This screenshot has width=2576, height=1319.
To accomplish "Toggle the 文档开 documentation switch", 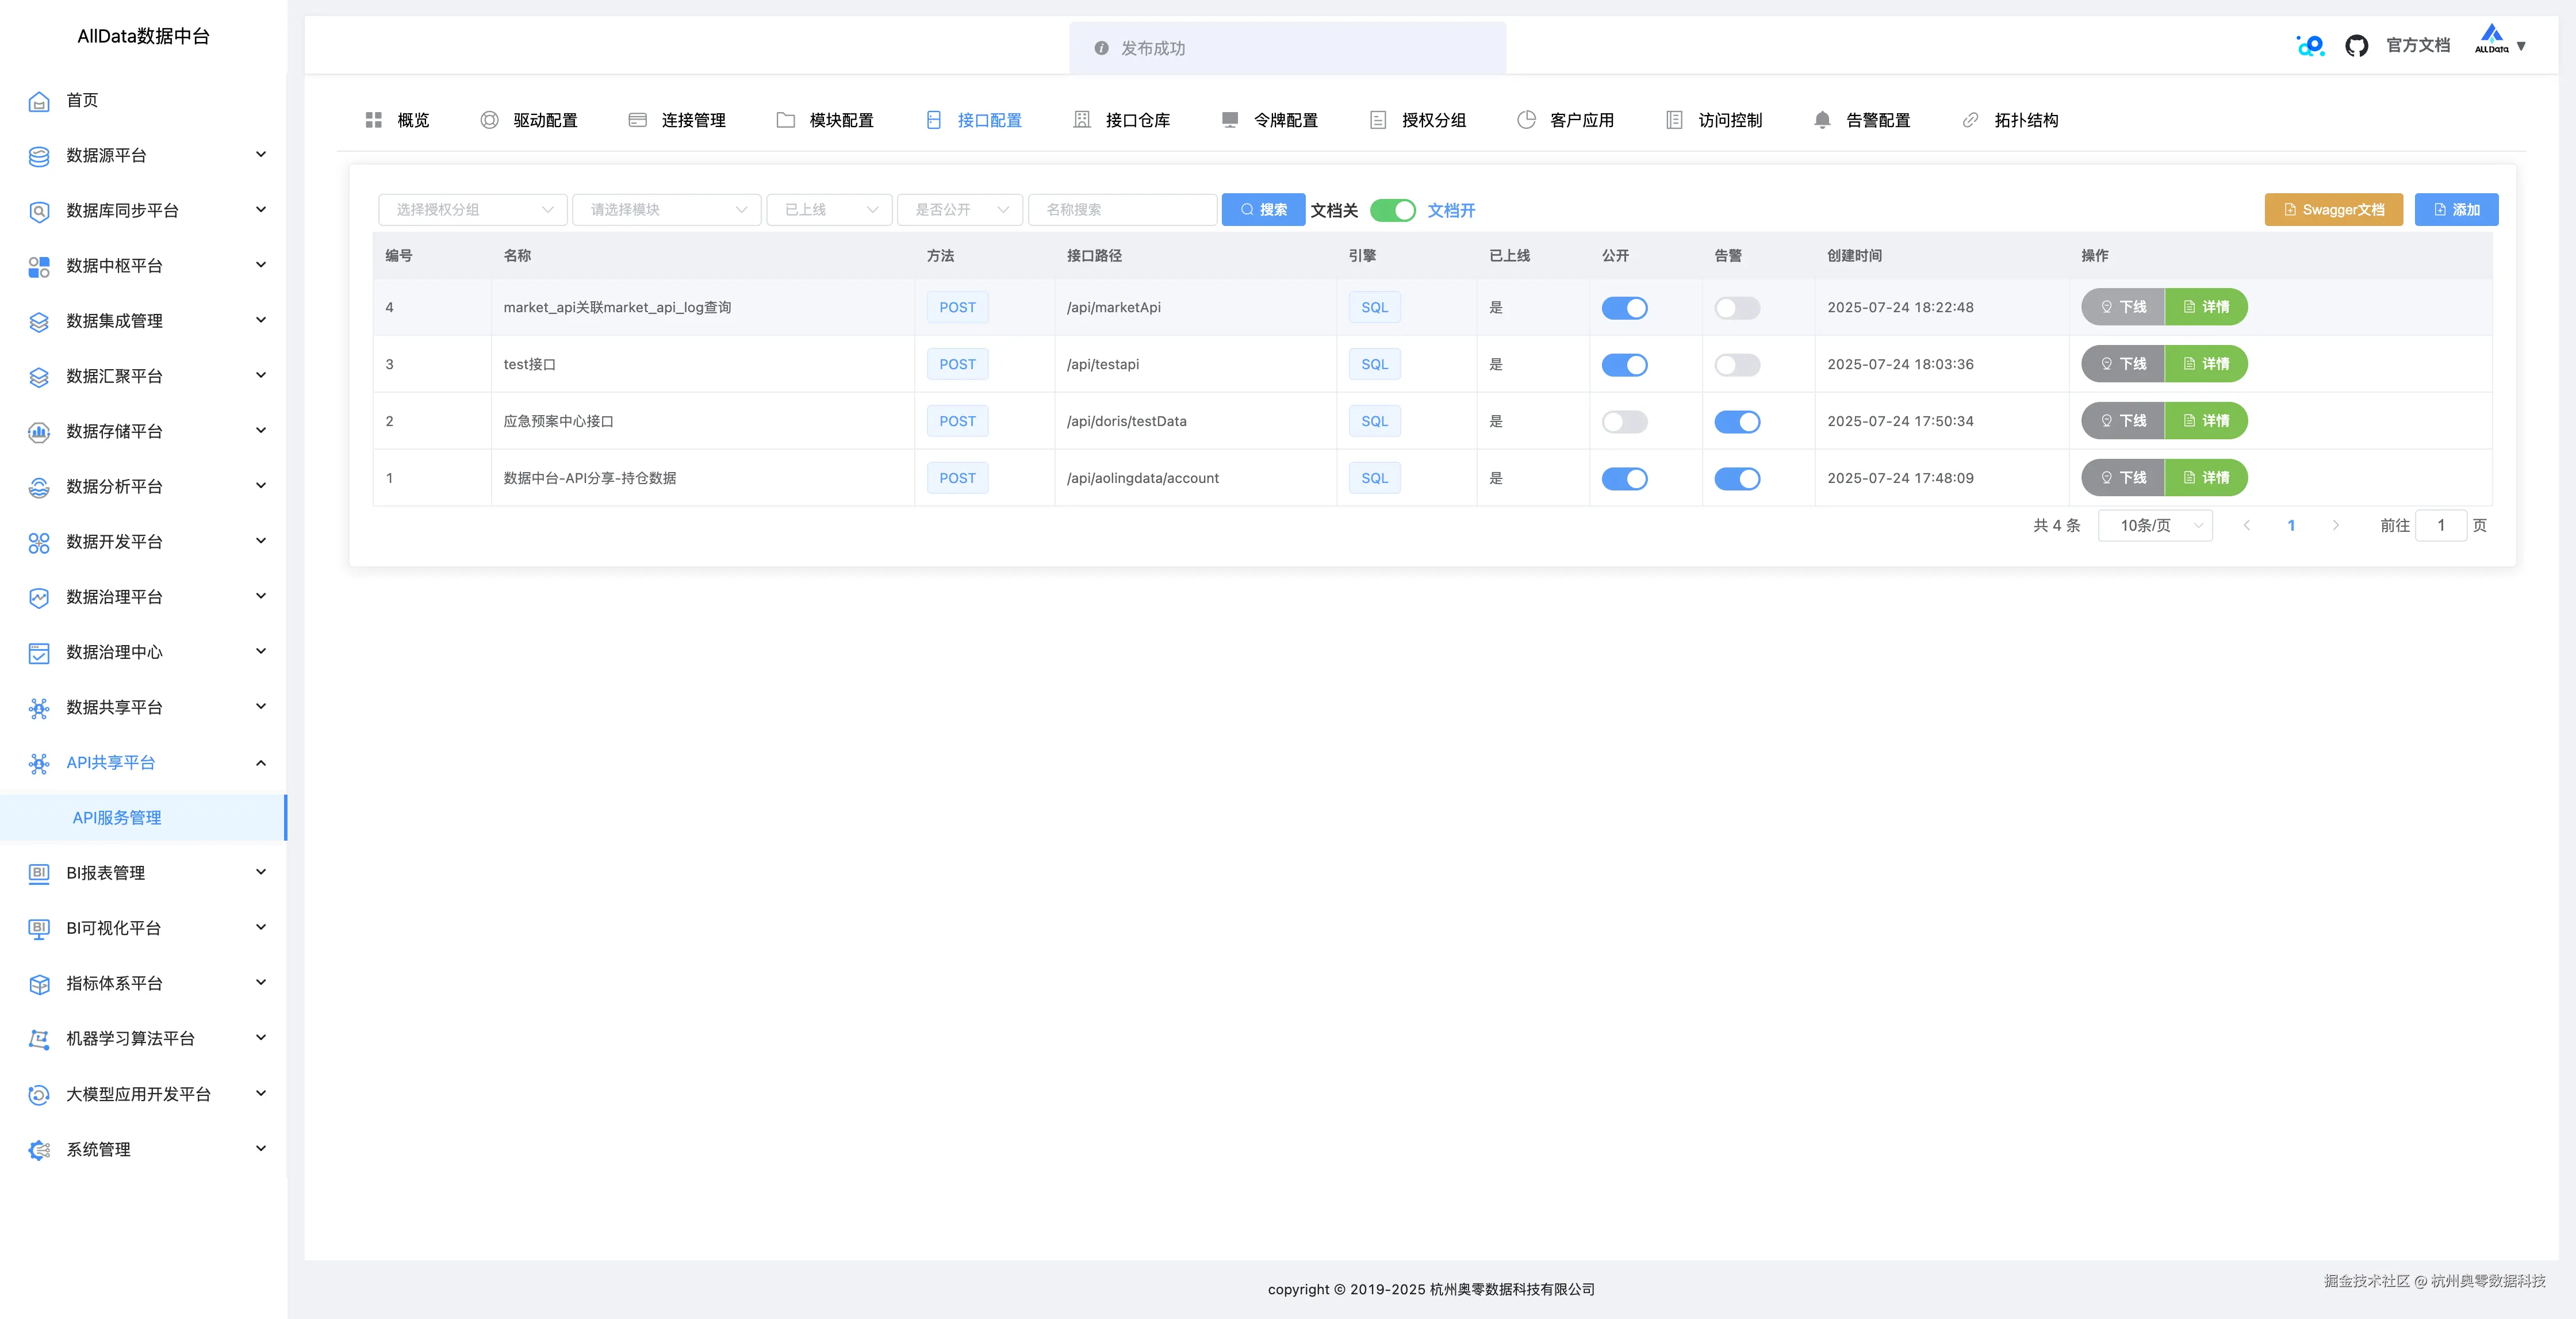I will 1392,210.
